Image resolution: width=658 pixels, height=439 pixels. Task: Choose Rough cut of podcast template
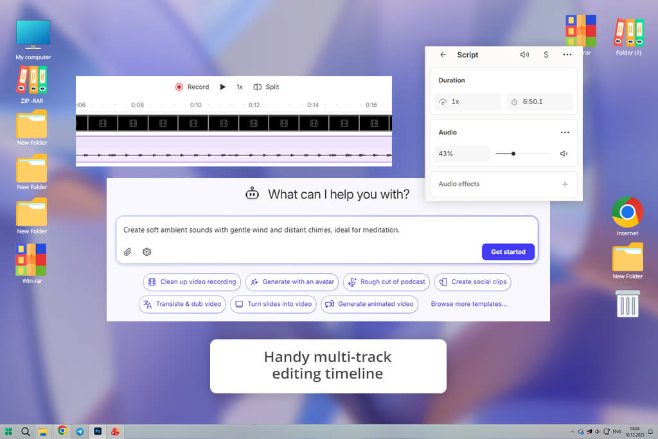386,282
